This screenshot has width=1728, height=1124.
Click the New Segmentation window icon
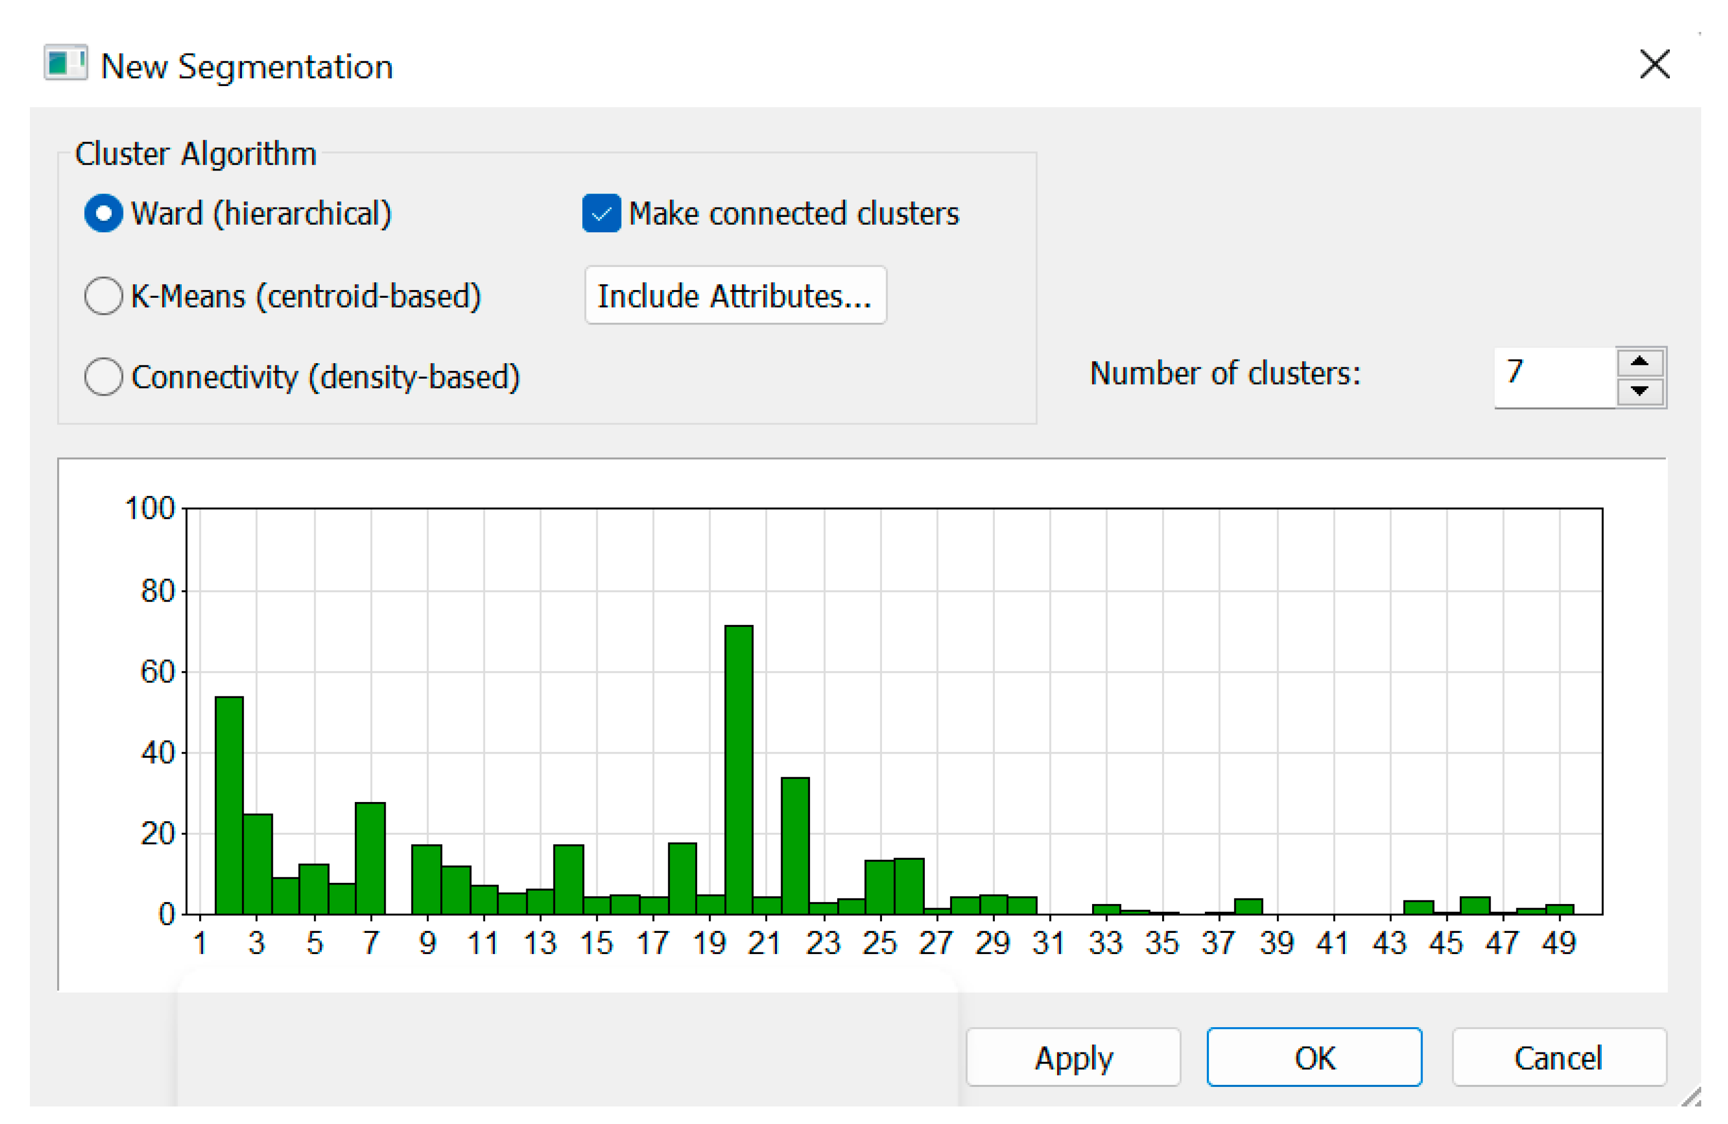65,63
